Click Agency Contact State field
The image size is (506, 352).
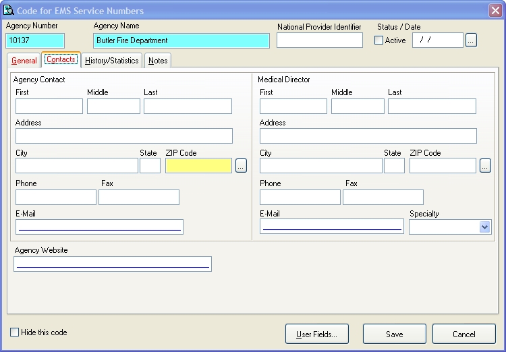click(150, 165)
